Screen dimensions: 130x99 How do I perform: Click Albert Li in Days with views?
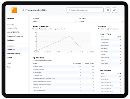click(103, 76)
